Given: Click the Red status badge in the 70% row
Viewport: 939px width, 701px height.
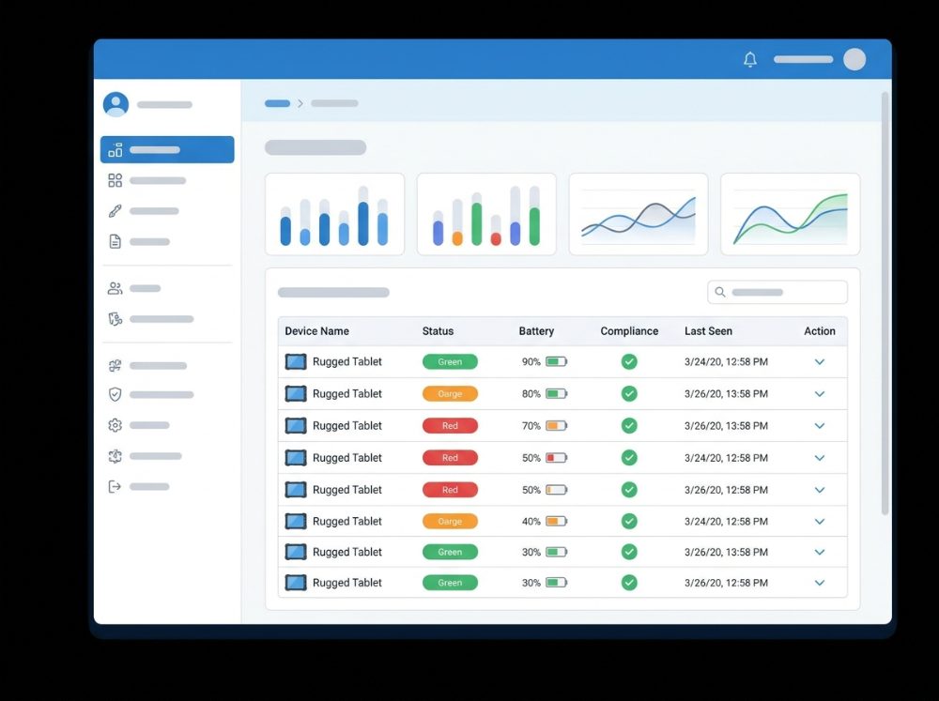Looking at the screenshot, I should point(450,426).
